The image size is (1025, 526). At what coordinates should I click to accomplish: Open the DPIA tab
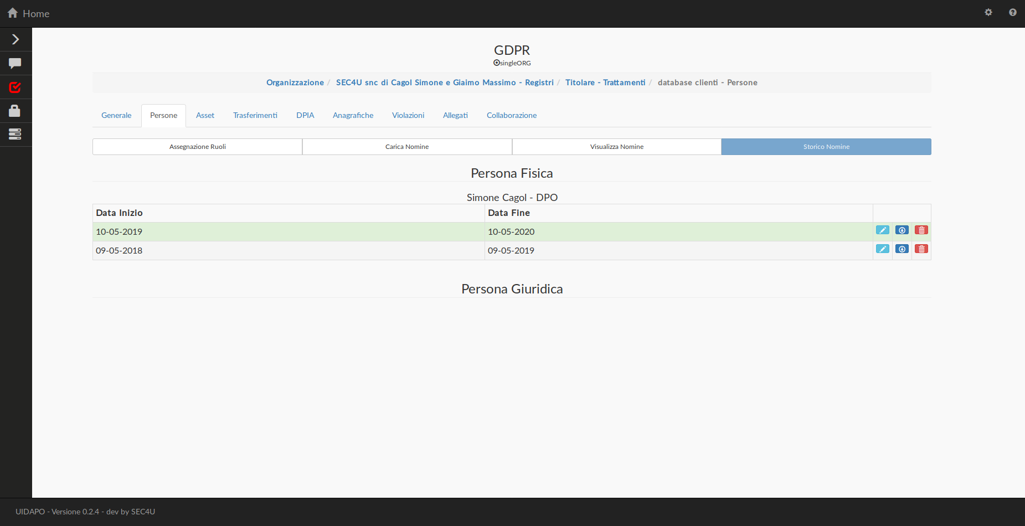click(305, 115)
